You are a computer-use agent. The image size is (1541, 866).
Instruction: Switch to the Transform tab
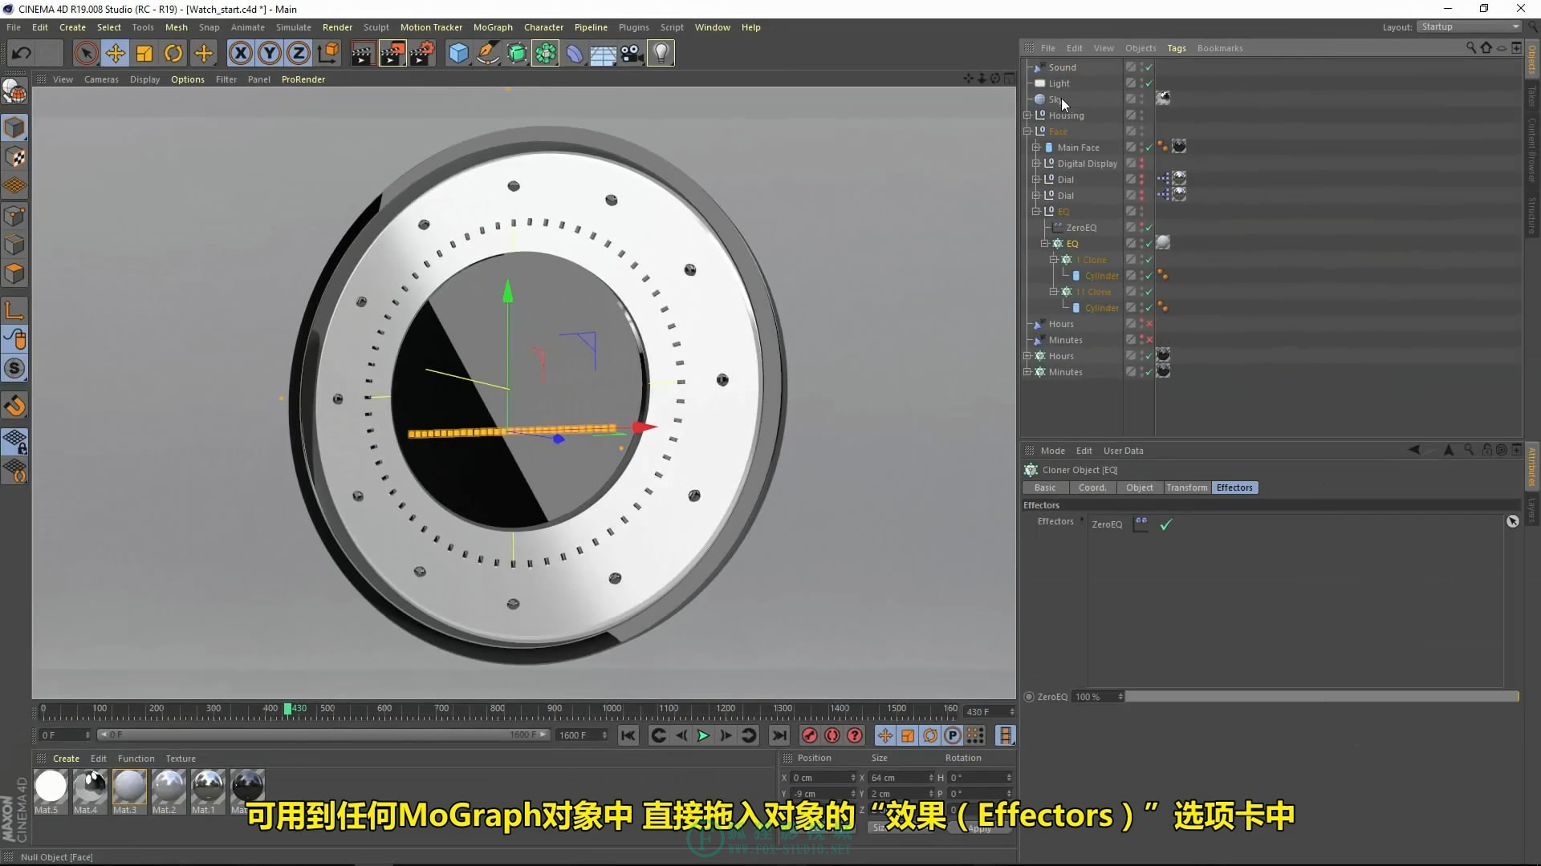(x=1187, y=488)
